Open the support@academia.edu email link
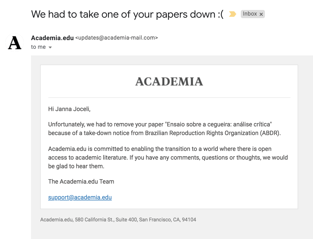313x239 pixels. [x=80, y=197]
